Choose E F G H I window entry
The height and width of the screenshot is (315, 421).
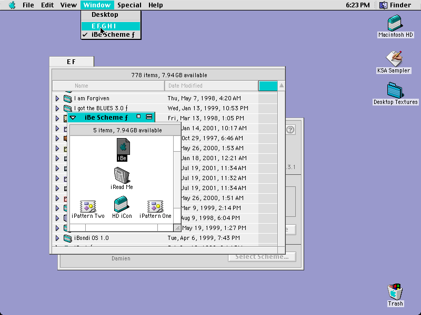point(111,26)
